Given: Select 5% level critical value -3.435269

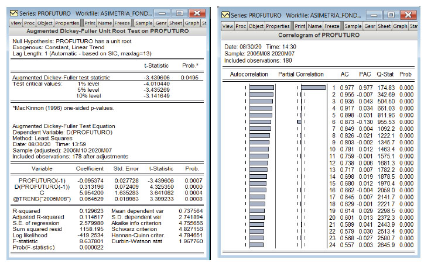Looking at the screenshot, I should 157,89.
